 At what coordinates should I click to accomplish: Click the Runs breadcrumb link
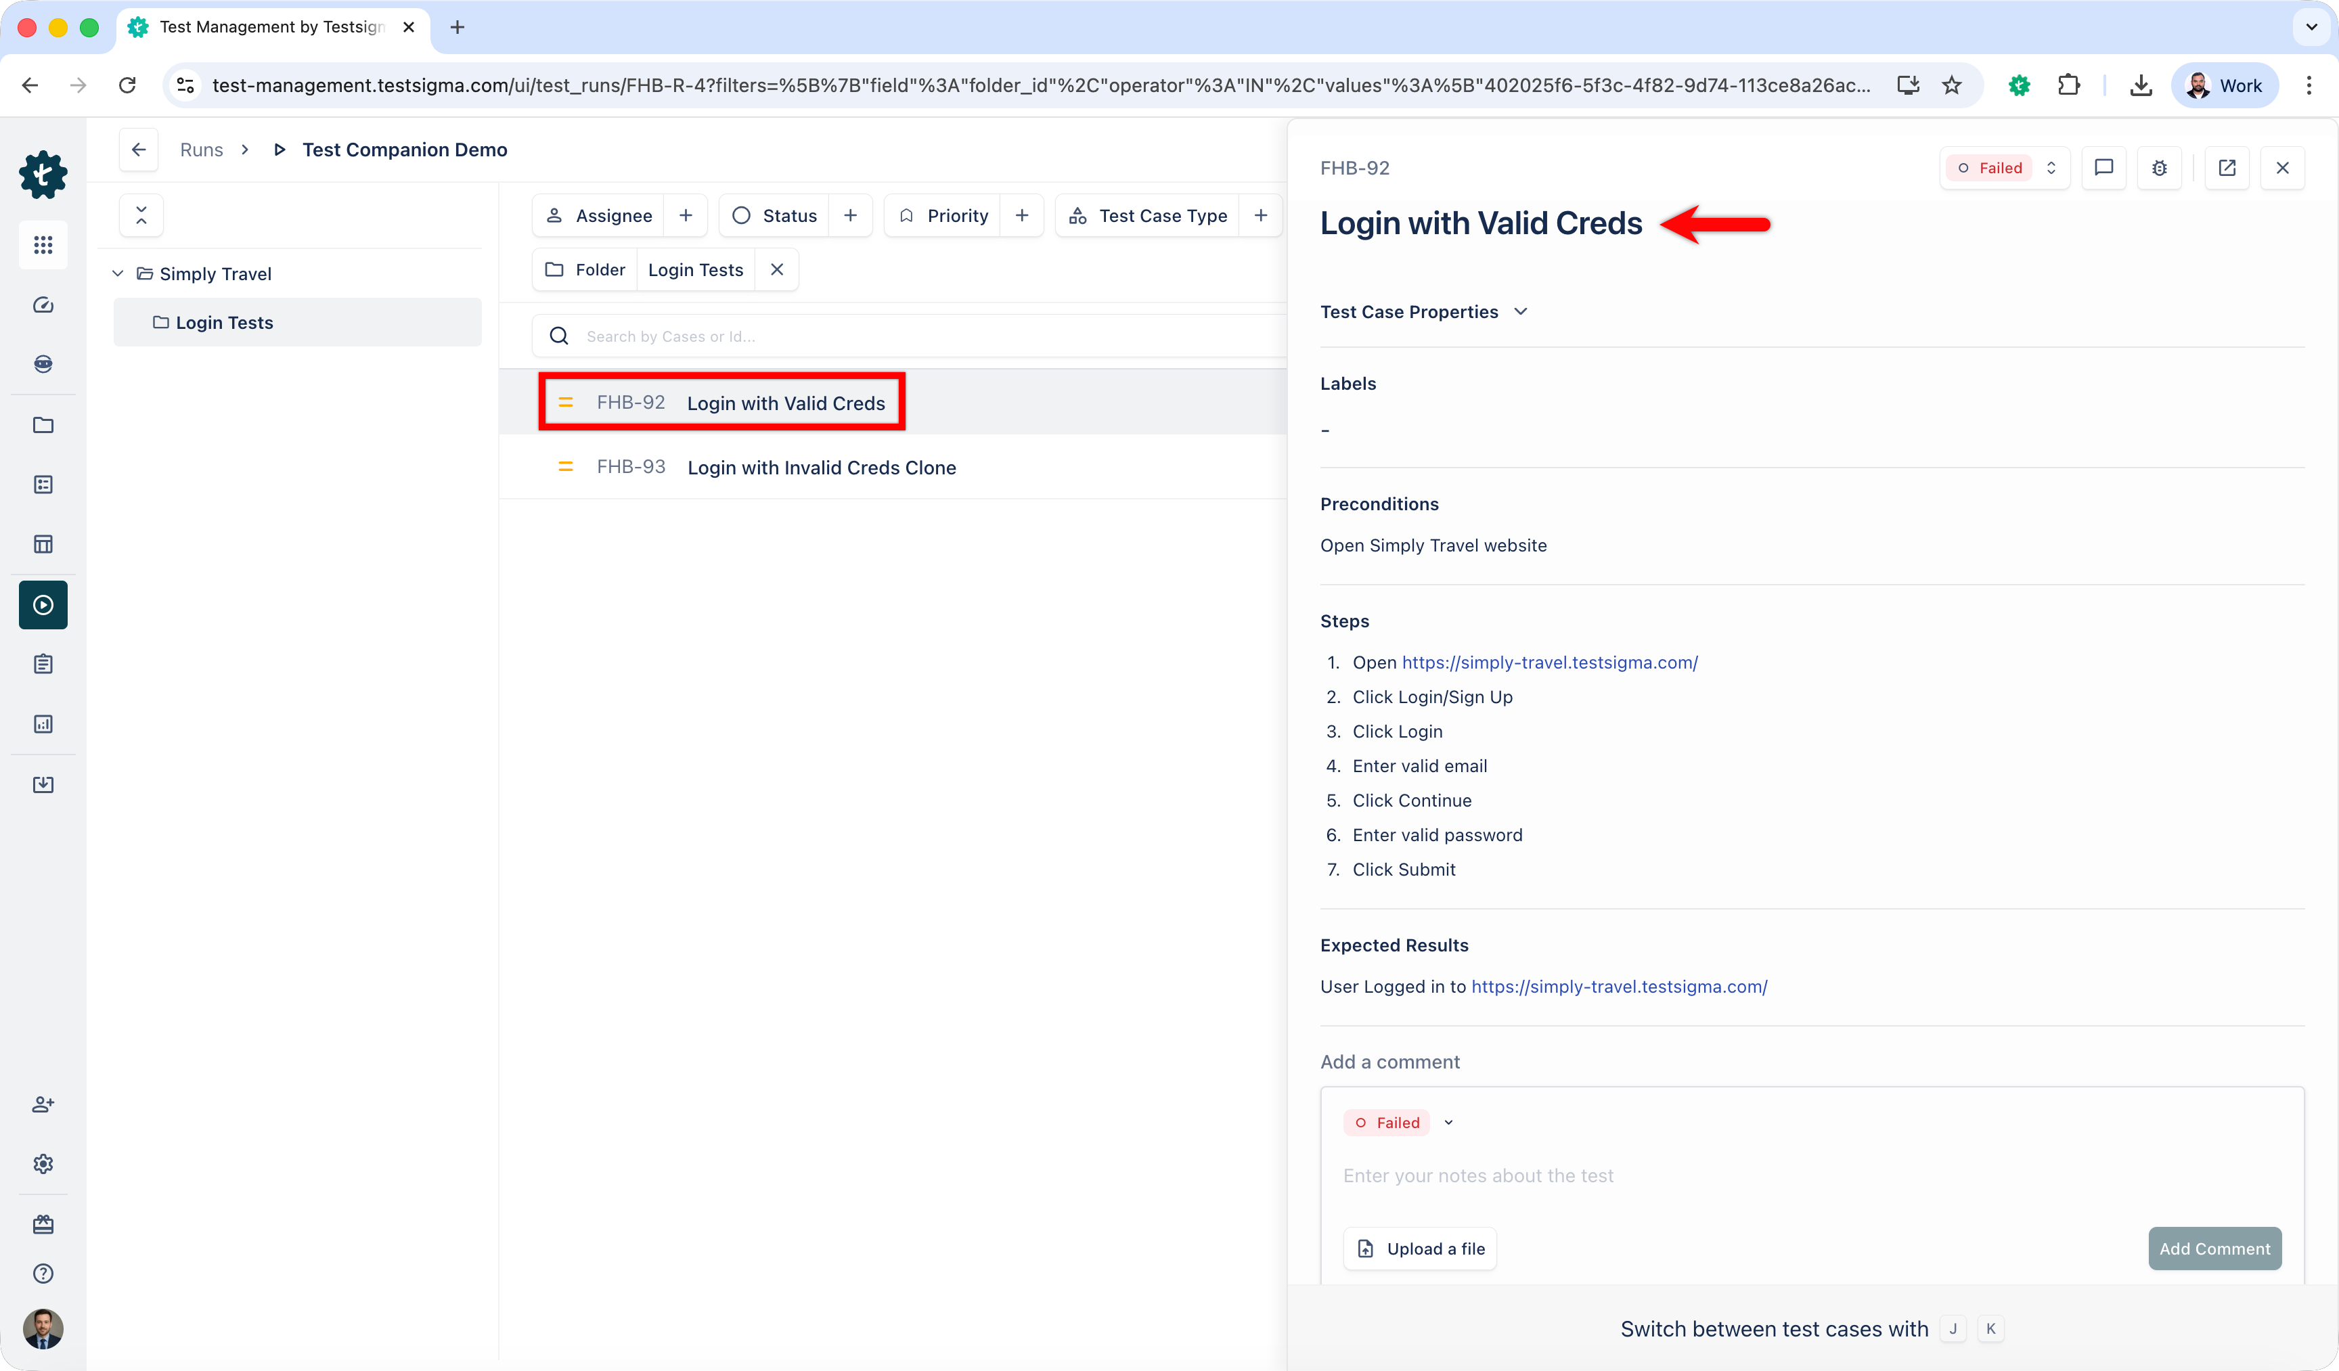[x=202, y=150]
